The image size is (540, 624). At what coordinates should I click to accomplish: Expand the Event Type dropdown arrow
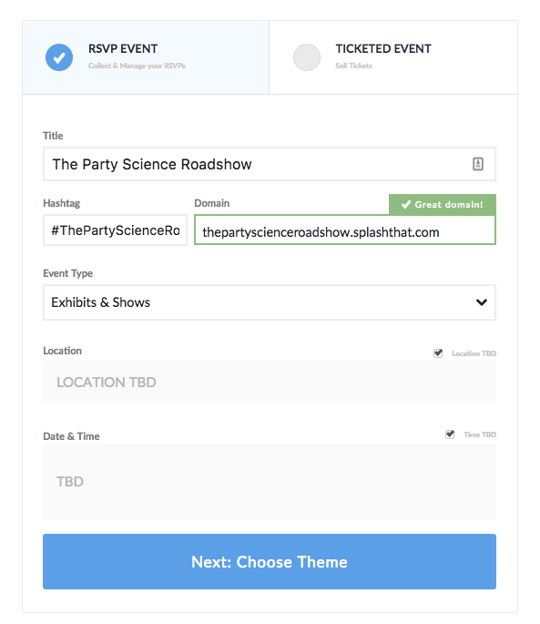[x=482, y=302]
